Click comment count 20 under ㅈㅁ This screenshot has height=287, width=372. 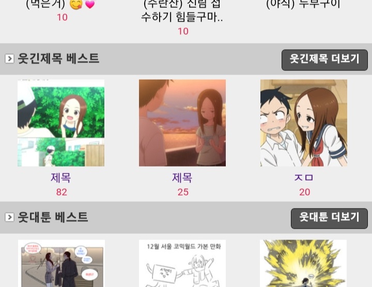[304, 192]
